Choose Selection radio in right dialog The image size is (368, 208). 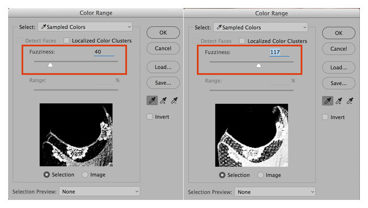tap(222, 175)
